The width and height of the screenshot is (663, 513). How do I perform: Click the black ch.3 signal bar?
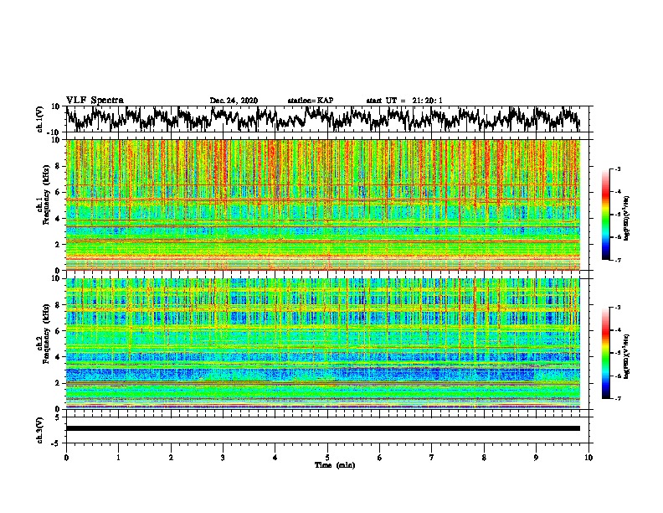point(323,428)
